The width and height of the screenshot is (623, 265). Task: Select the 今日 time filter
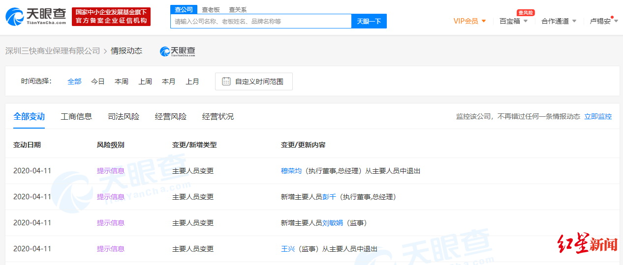pyautogui.click(x=98, y=81)
